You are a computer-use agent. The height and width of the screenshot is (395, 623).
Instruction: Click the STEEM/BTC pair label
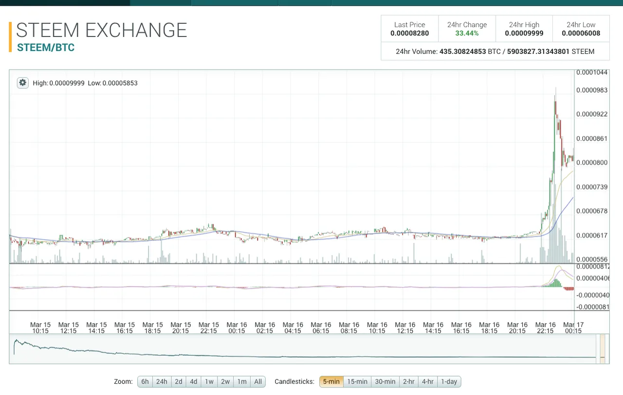pyautogui.click(x=46, y=48)
